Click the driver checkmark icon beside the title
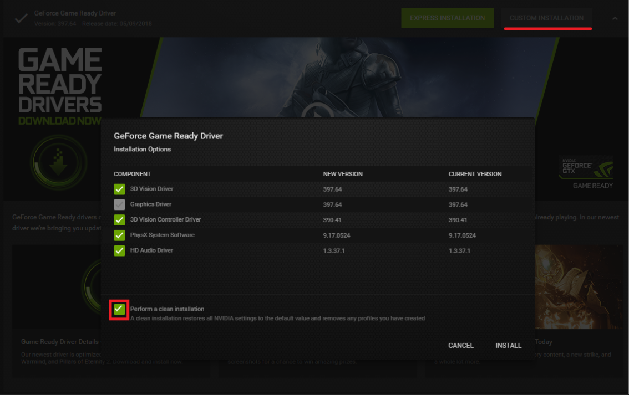The width and height of the screenshot is (629, 395). (x=21, y=18)
